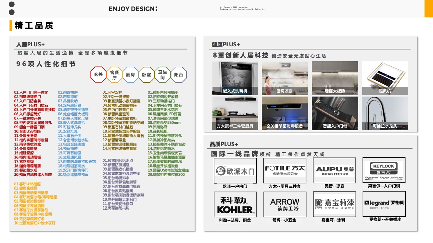
Task: Select list item 20.预留扫地机器人插座
Action: click(33, 175)
